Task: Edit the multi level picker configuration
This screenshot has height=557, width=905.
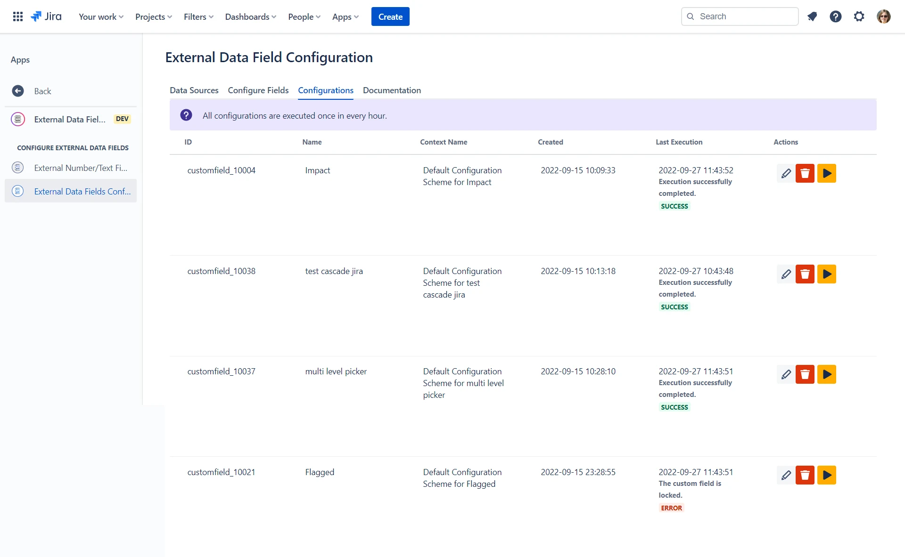Action: [x=786, y=374]
